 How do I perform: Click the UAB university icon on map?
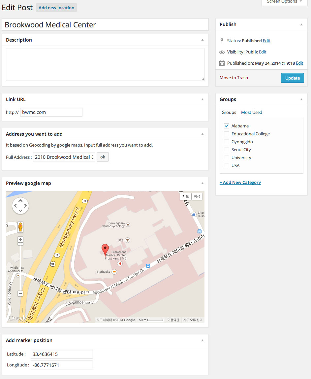[128, 240]
